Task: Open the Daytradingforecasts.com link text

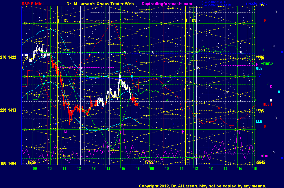Action: click(x=167, y=4)
